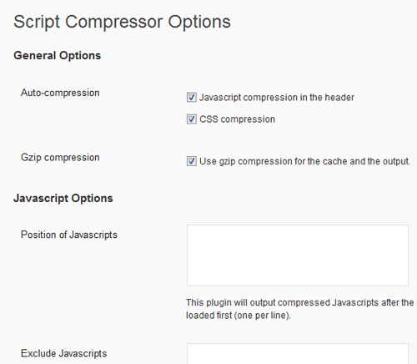Viewport: 417px width, 364px height.
Task: Click inside the Position of Javascripts text area
Action: [x=298, y=255]
